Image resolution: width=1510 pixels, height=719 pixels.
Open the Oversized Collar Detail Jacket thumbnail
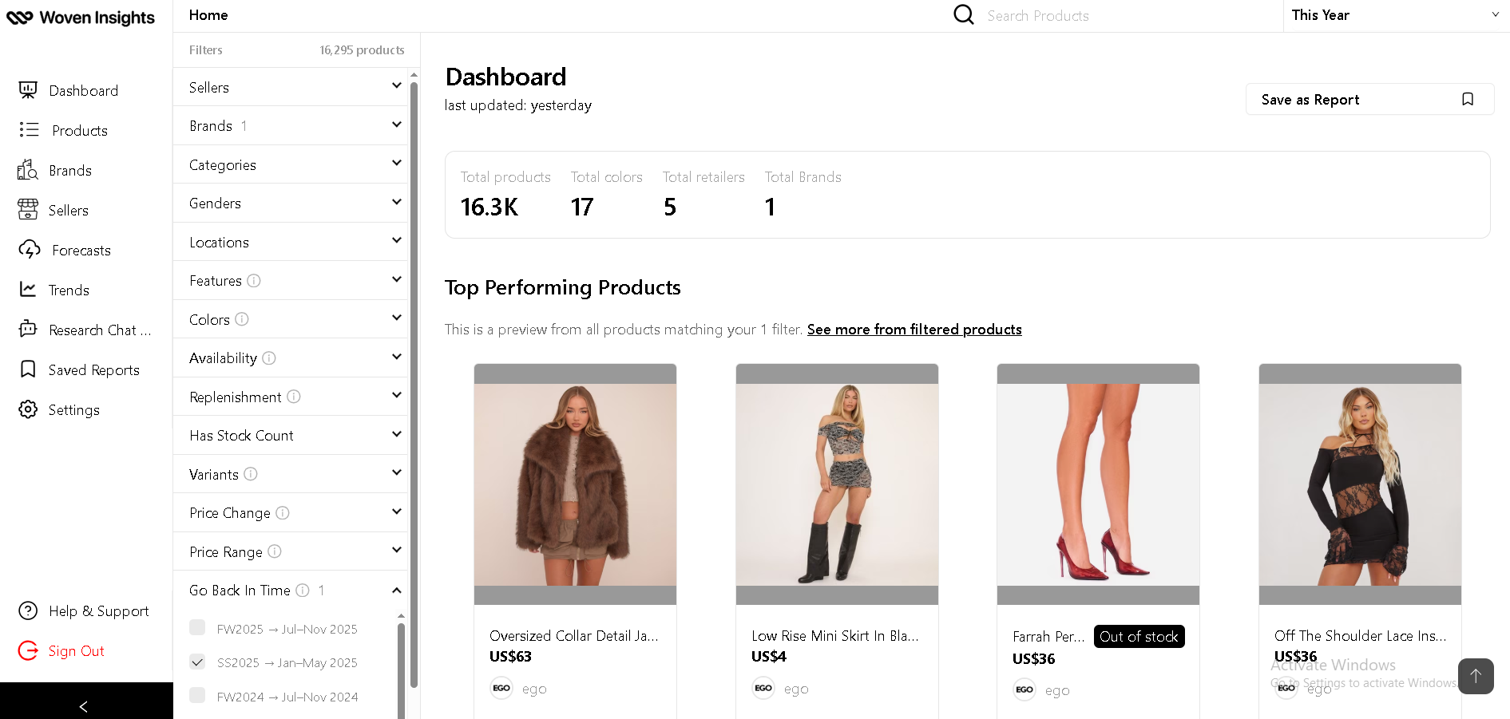[x=575, y=484]
